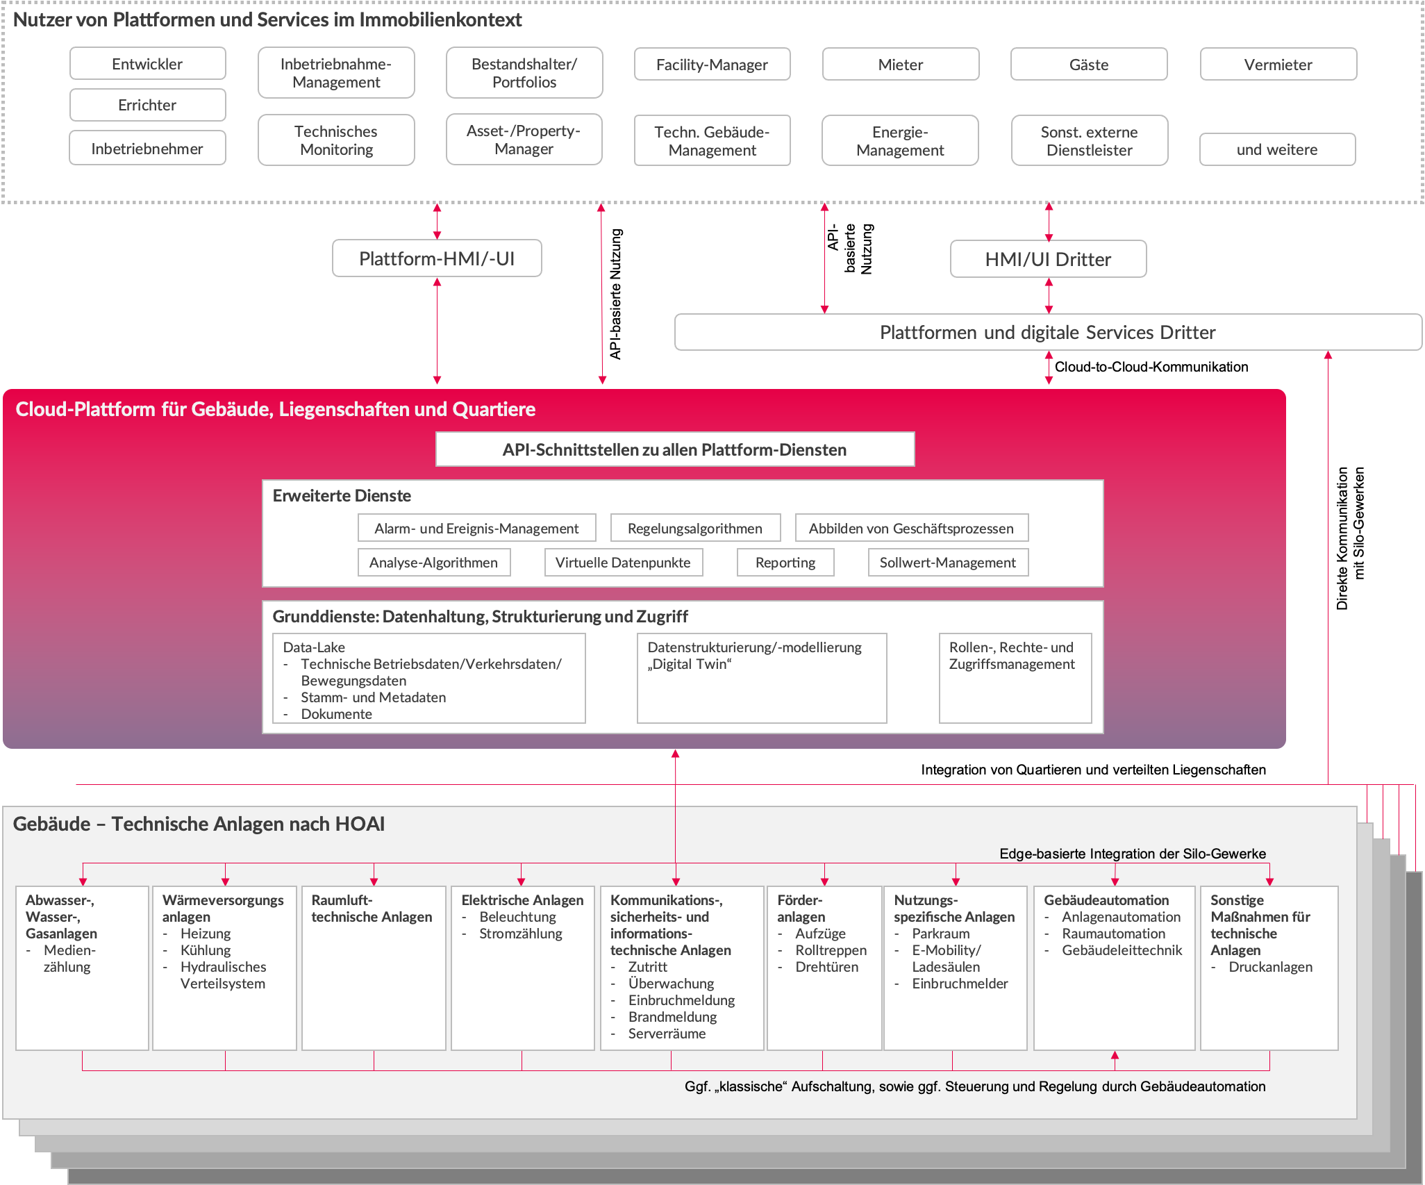This screenshot has height=1185, width=1425.
Task: Click the Energie-Management user box
Action: (x=900, y=140)
